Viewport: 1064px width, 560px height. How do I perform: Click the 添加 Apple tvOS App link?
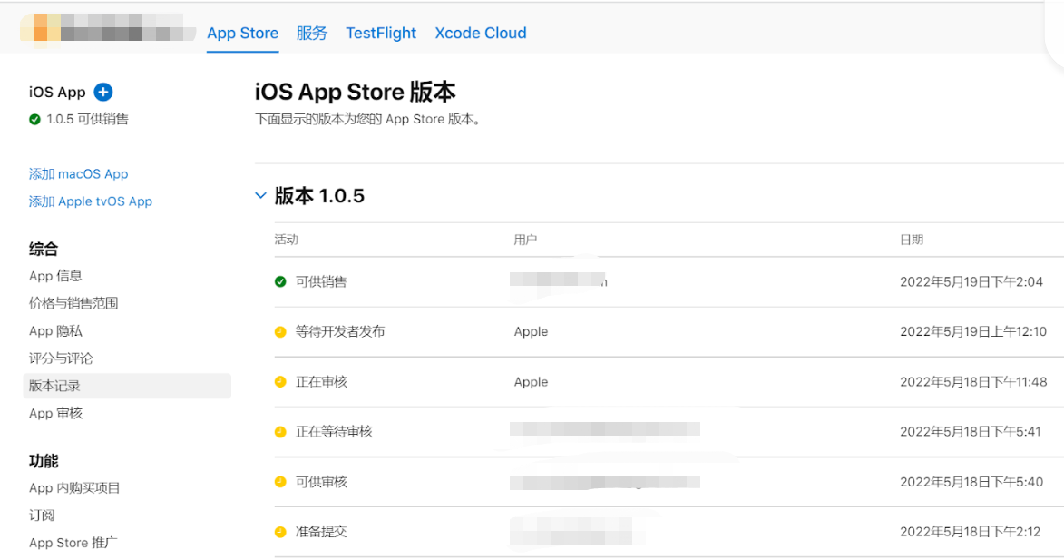(90, 201)
